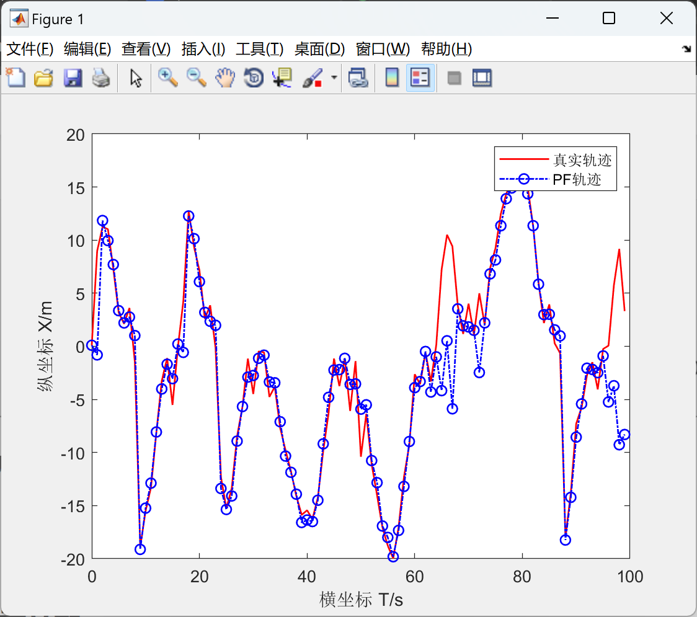Viewport: 697px width, 617px height.
Task: Select the Rotate 3D tool
Action: (254, 78)
